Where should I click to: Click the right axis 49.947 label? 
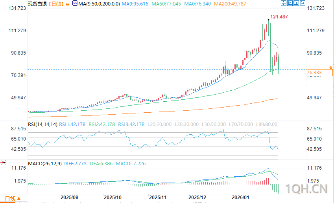click(314, 98)
